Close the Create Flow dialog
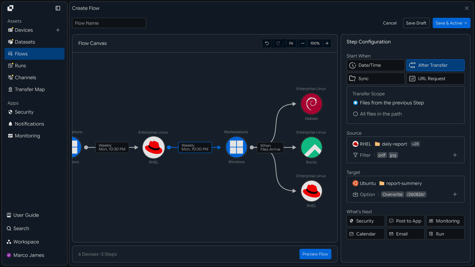The height and width of the screenshot is (267, 475). (467, 8)
